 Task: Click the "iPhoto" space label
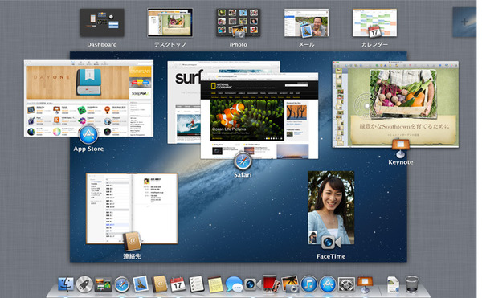(x=239, y=44)
